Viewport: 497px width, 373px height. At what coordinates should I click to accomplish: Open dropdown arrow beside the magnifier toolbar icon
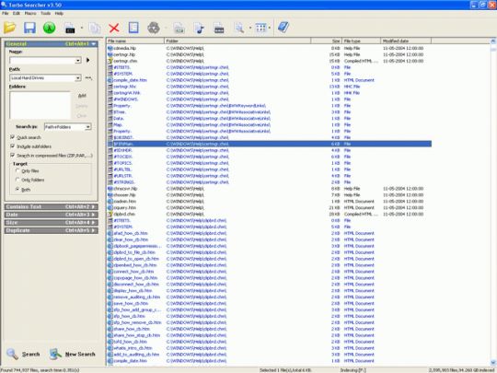click(249, 29)
